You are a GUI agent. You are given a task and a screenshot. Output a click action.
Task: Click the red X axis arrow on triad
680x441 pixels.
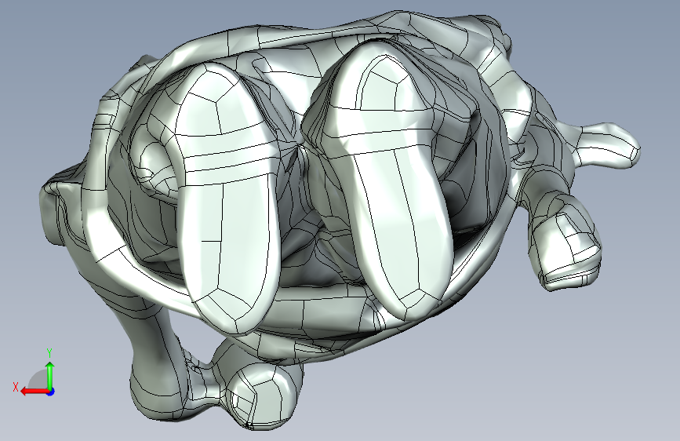pyautogui.click(x=35, y=391)
